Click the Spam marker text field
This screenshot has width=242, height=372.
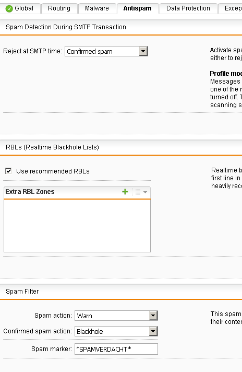click(116, 349)
